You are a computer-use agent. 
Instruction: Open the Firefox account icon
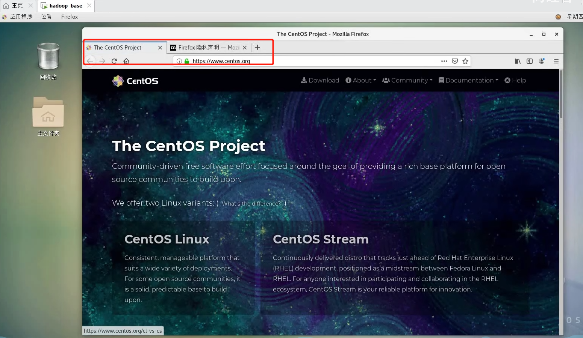(x=542, y=61)
